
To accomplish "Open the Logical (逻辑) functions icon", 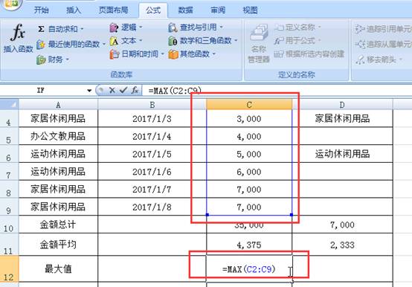I will [x=114, y=28].
